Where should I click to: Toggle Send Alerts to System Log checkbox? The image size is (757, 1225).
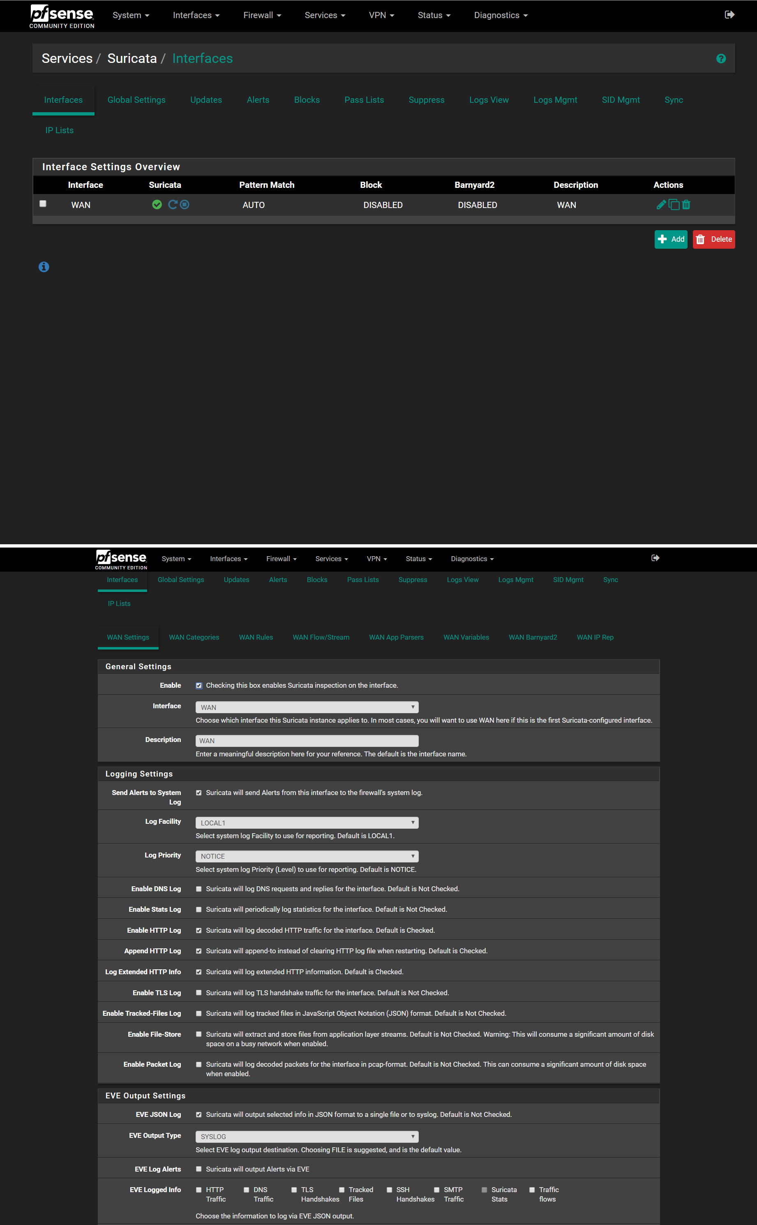[199, 793]
